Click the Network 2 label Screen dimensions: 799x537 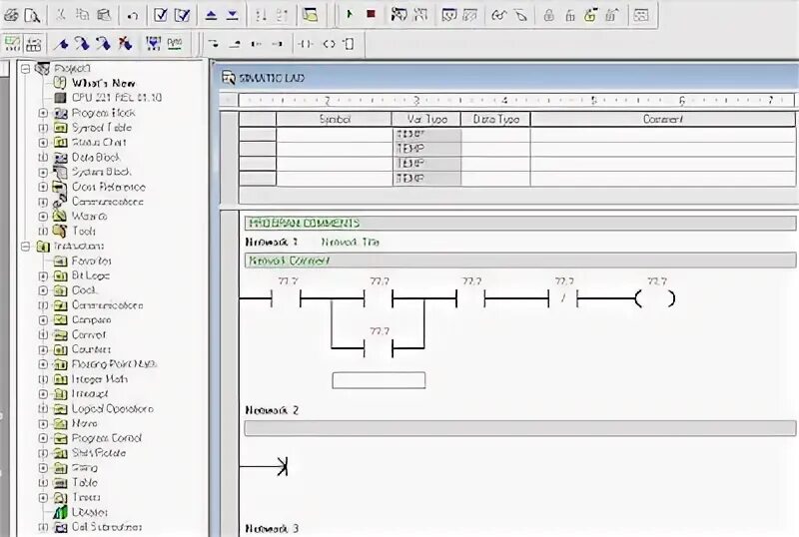pyautogui.click(x=272, y=410)
